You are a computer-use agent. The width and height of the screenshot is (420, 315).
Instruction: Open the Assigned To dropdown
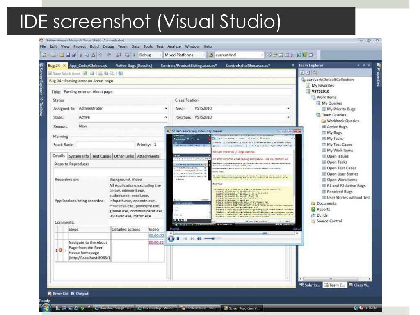(166, 108)
